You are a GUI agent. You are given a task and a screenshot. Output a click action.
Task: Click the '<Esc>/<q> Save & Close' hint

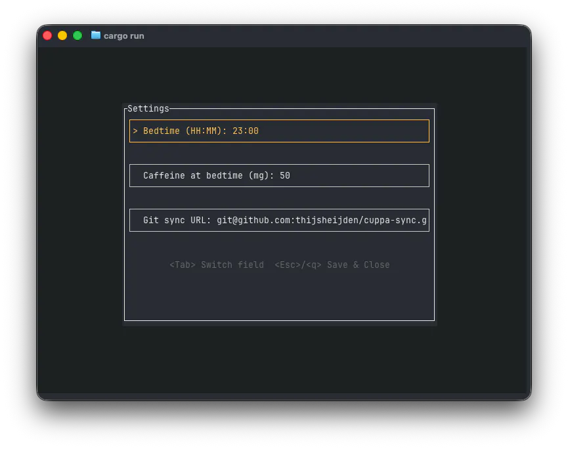[x=332, y=265]
